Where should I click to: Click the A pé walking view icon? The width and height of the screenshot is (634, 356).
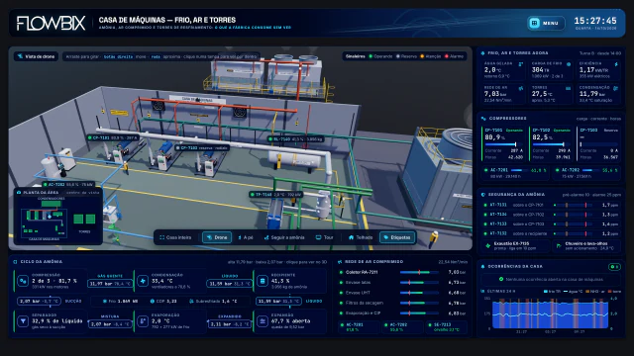pos(240,237)
